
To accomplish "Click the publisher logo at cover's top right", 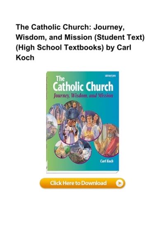I will tap(111, 76).
